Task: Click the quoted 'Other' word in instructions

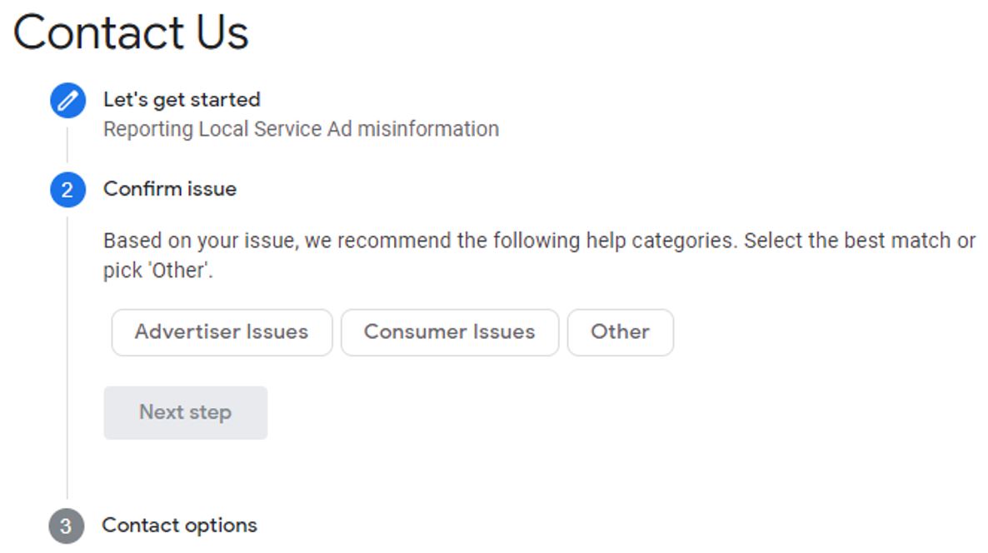Action: [x=179, y=270]
